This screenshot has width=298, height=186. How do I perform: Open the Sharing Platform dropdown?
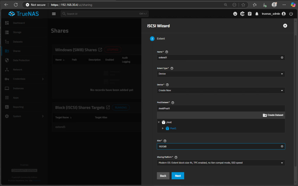(221, 163)
